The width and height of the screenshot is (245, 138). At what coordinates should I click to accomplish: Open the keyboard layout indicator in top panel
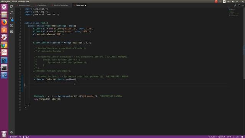click(x=224, y=2)
